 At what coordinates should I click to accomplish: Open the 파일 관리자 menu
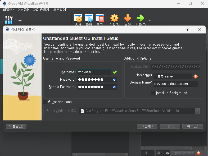pyautogui.click(x=41, y=10)
